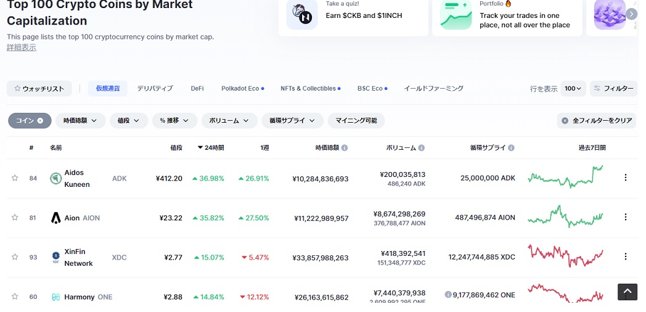Advance banner carousel with next arrow

click(x=632, y=14)
